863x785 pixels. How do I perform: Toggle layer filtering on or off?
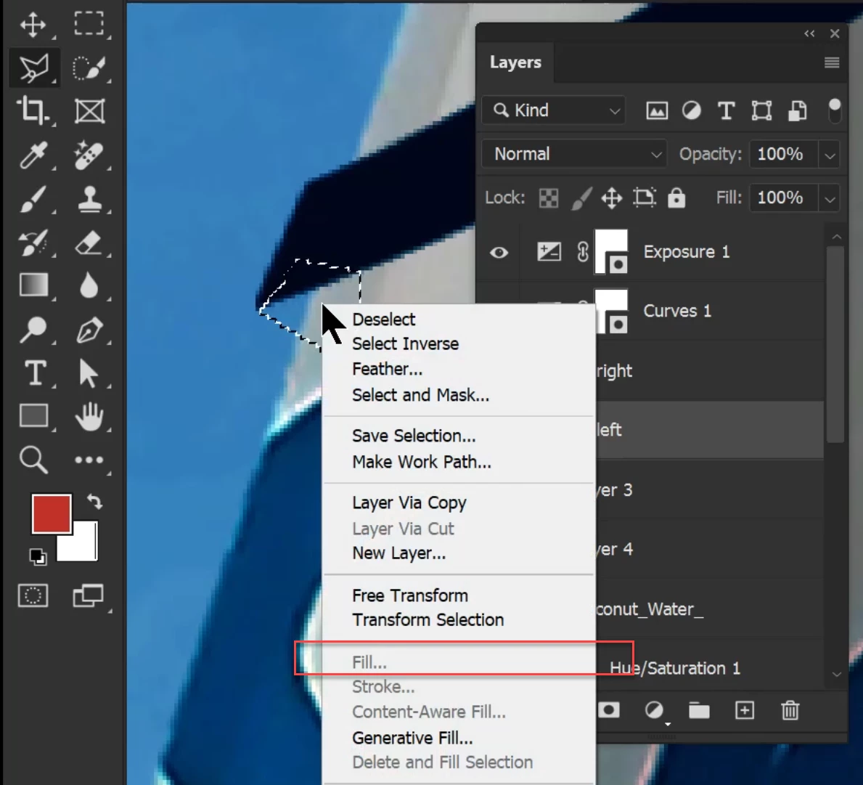tap(835, 110)
